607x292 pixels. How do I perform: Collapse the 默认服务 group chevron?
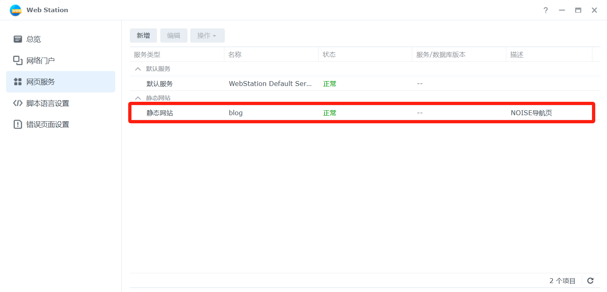point(138,69)
